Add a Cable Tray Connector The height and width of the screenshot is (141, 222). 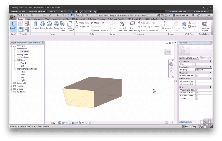click(x=149, y=27)
